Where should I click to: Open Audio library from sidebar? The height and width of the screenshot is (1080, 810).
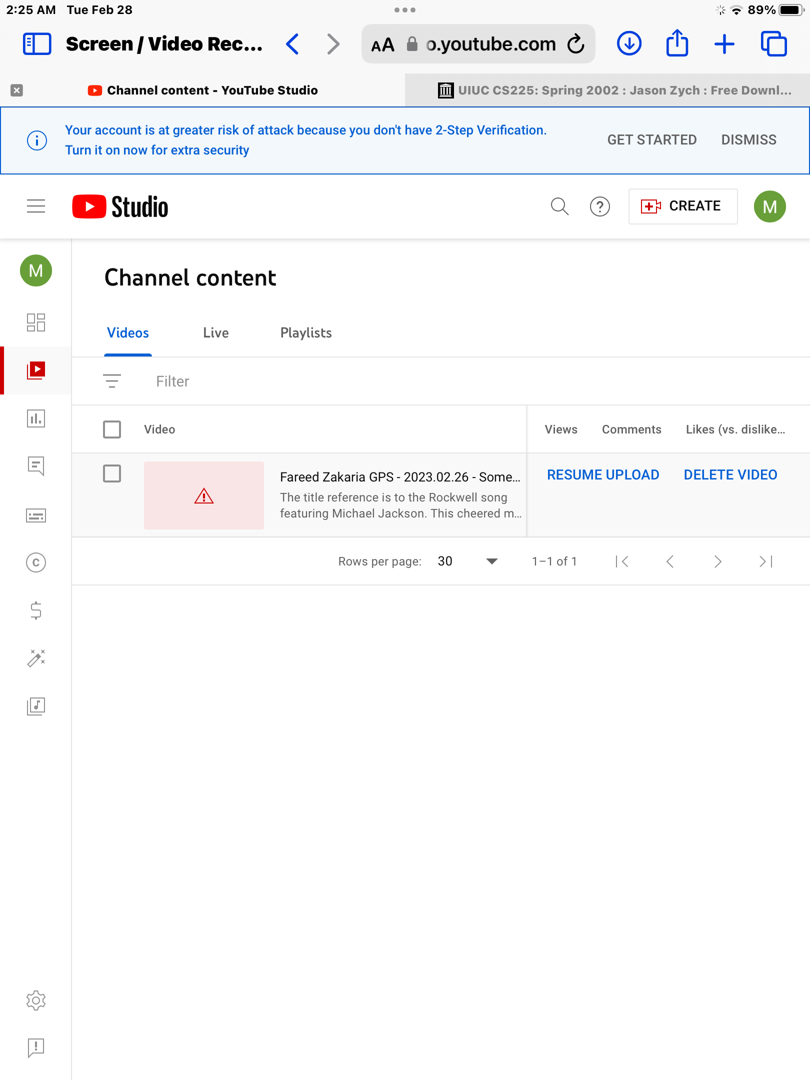36,706
